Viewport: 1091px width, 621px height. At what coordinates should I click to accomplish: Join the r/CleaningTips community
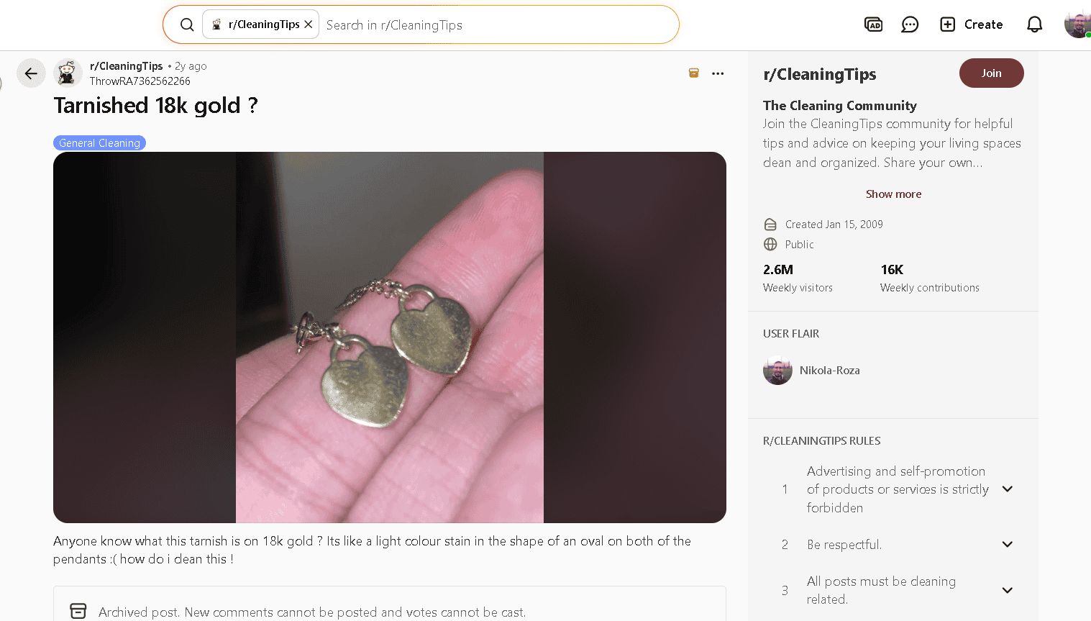(x=991, y=73)
